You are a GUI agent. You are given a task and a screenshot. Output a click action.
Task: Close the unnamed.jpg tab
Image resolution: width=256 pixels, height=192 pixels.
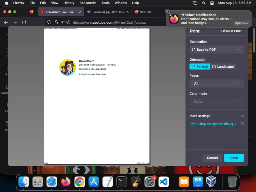(x=127, y=12)
